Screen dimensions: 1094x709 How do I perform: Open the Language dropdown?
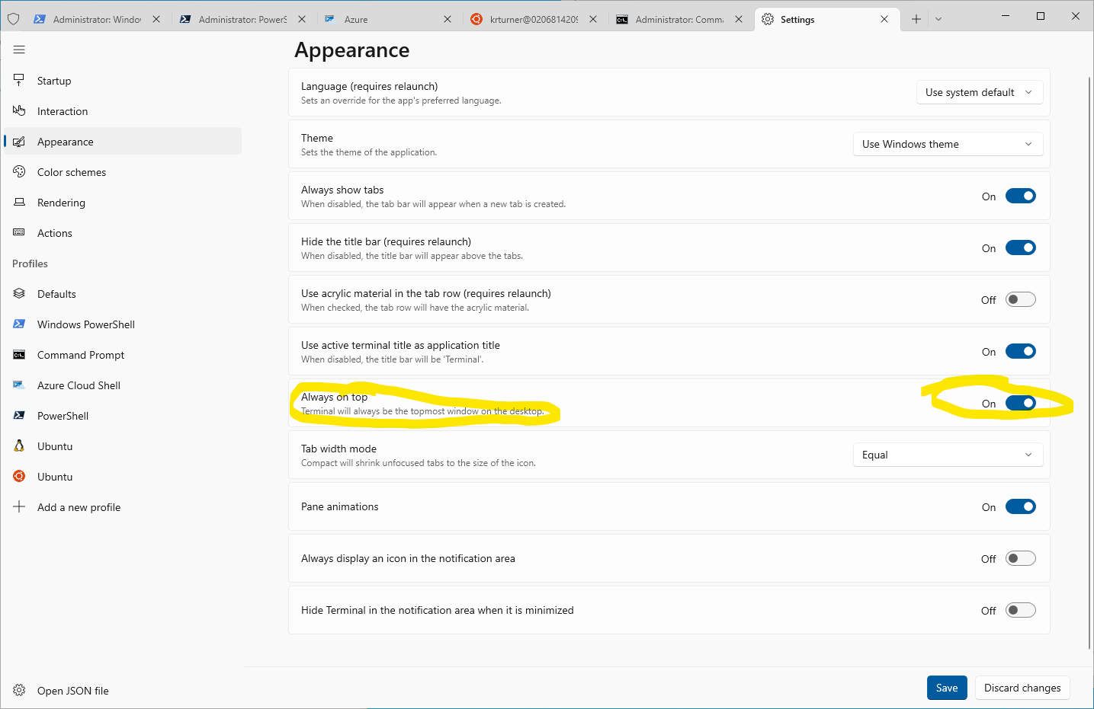click(979, 92)
